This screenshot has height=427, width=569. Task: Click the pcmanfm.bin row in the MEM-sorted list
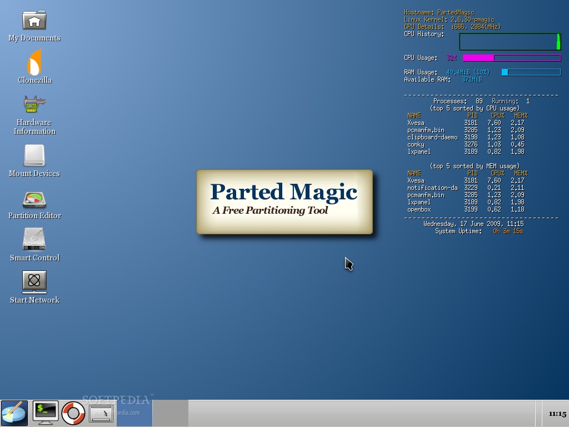point(466,195)
